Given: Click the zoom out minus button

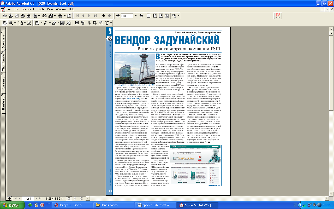Looking at the screenshot, I should point(118,16).
